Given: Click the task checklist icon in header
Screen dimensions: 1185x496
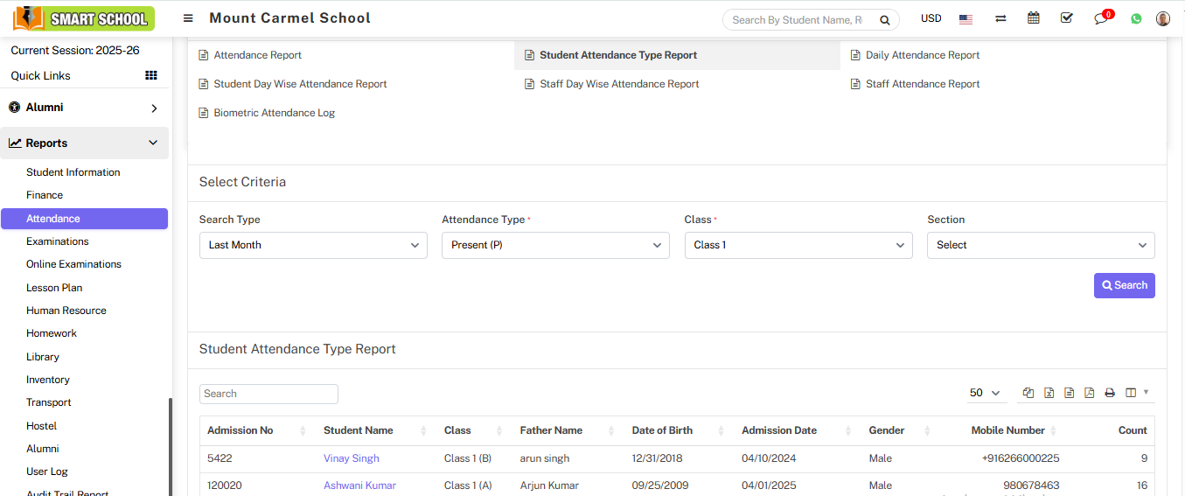Looking at the screenshot, I should point(1066,18).
